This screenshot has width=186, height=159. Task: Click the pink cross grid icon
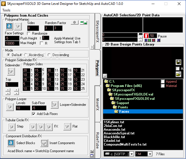click(154, 40)
